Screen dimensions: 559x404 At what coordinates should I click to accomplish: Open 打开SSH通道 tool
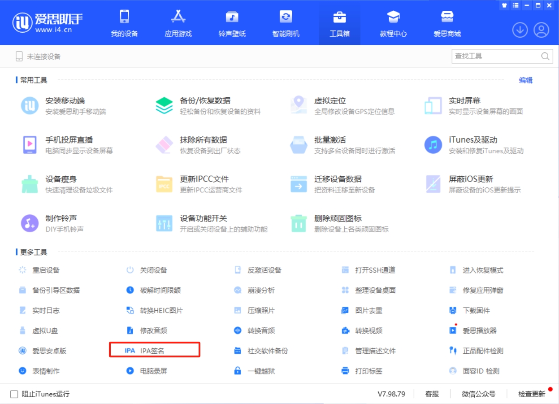point(368,270)
